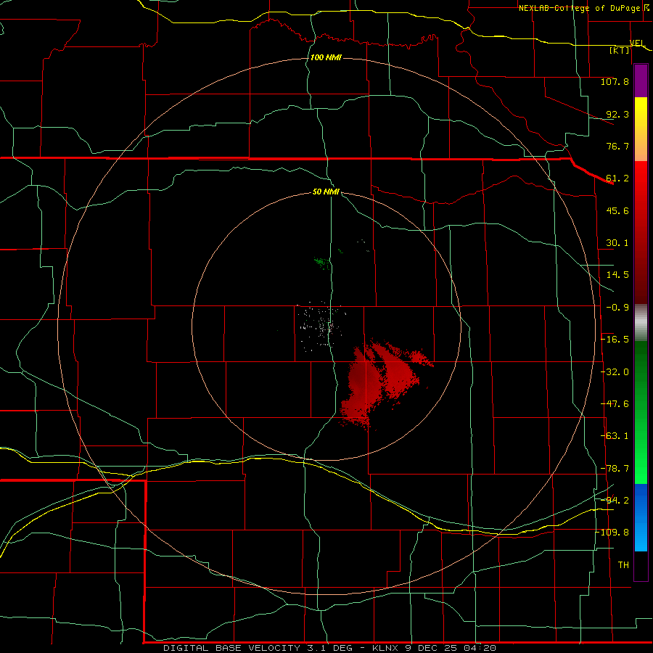The height and width of the screenshot is (653, 653).
Task: Click the -32.0 velocity scale value
Action: tap(615, 372)
